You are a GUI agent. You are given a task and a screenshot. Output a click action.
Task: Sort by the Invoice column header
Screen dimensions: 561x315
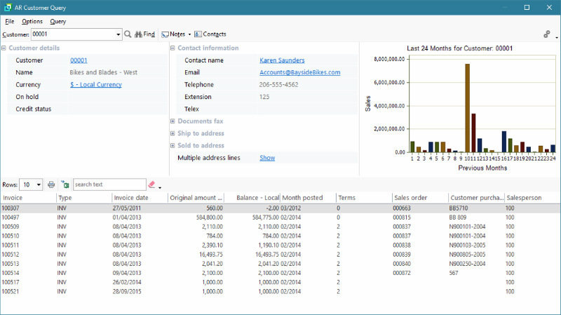28,198
